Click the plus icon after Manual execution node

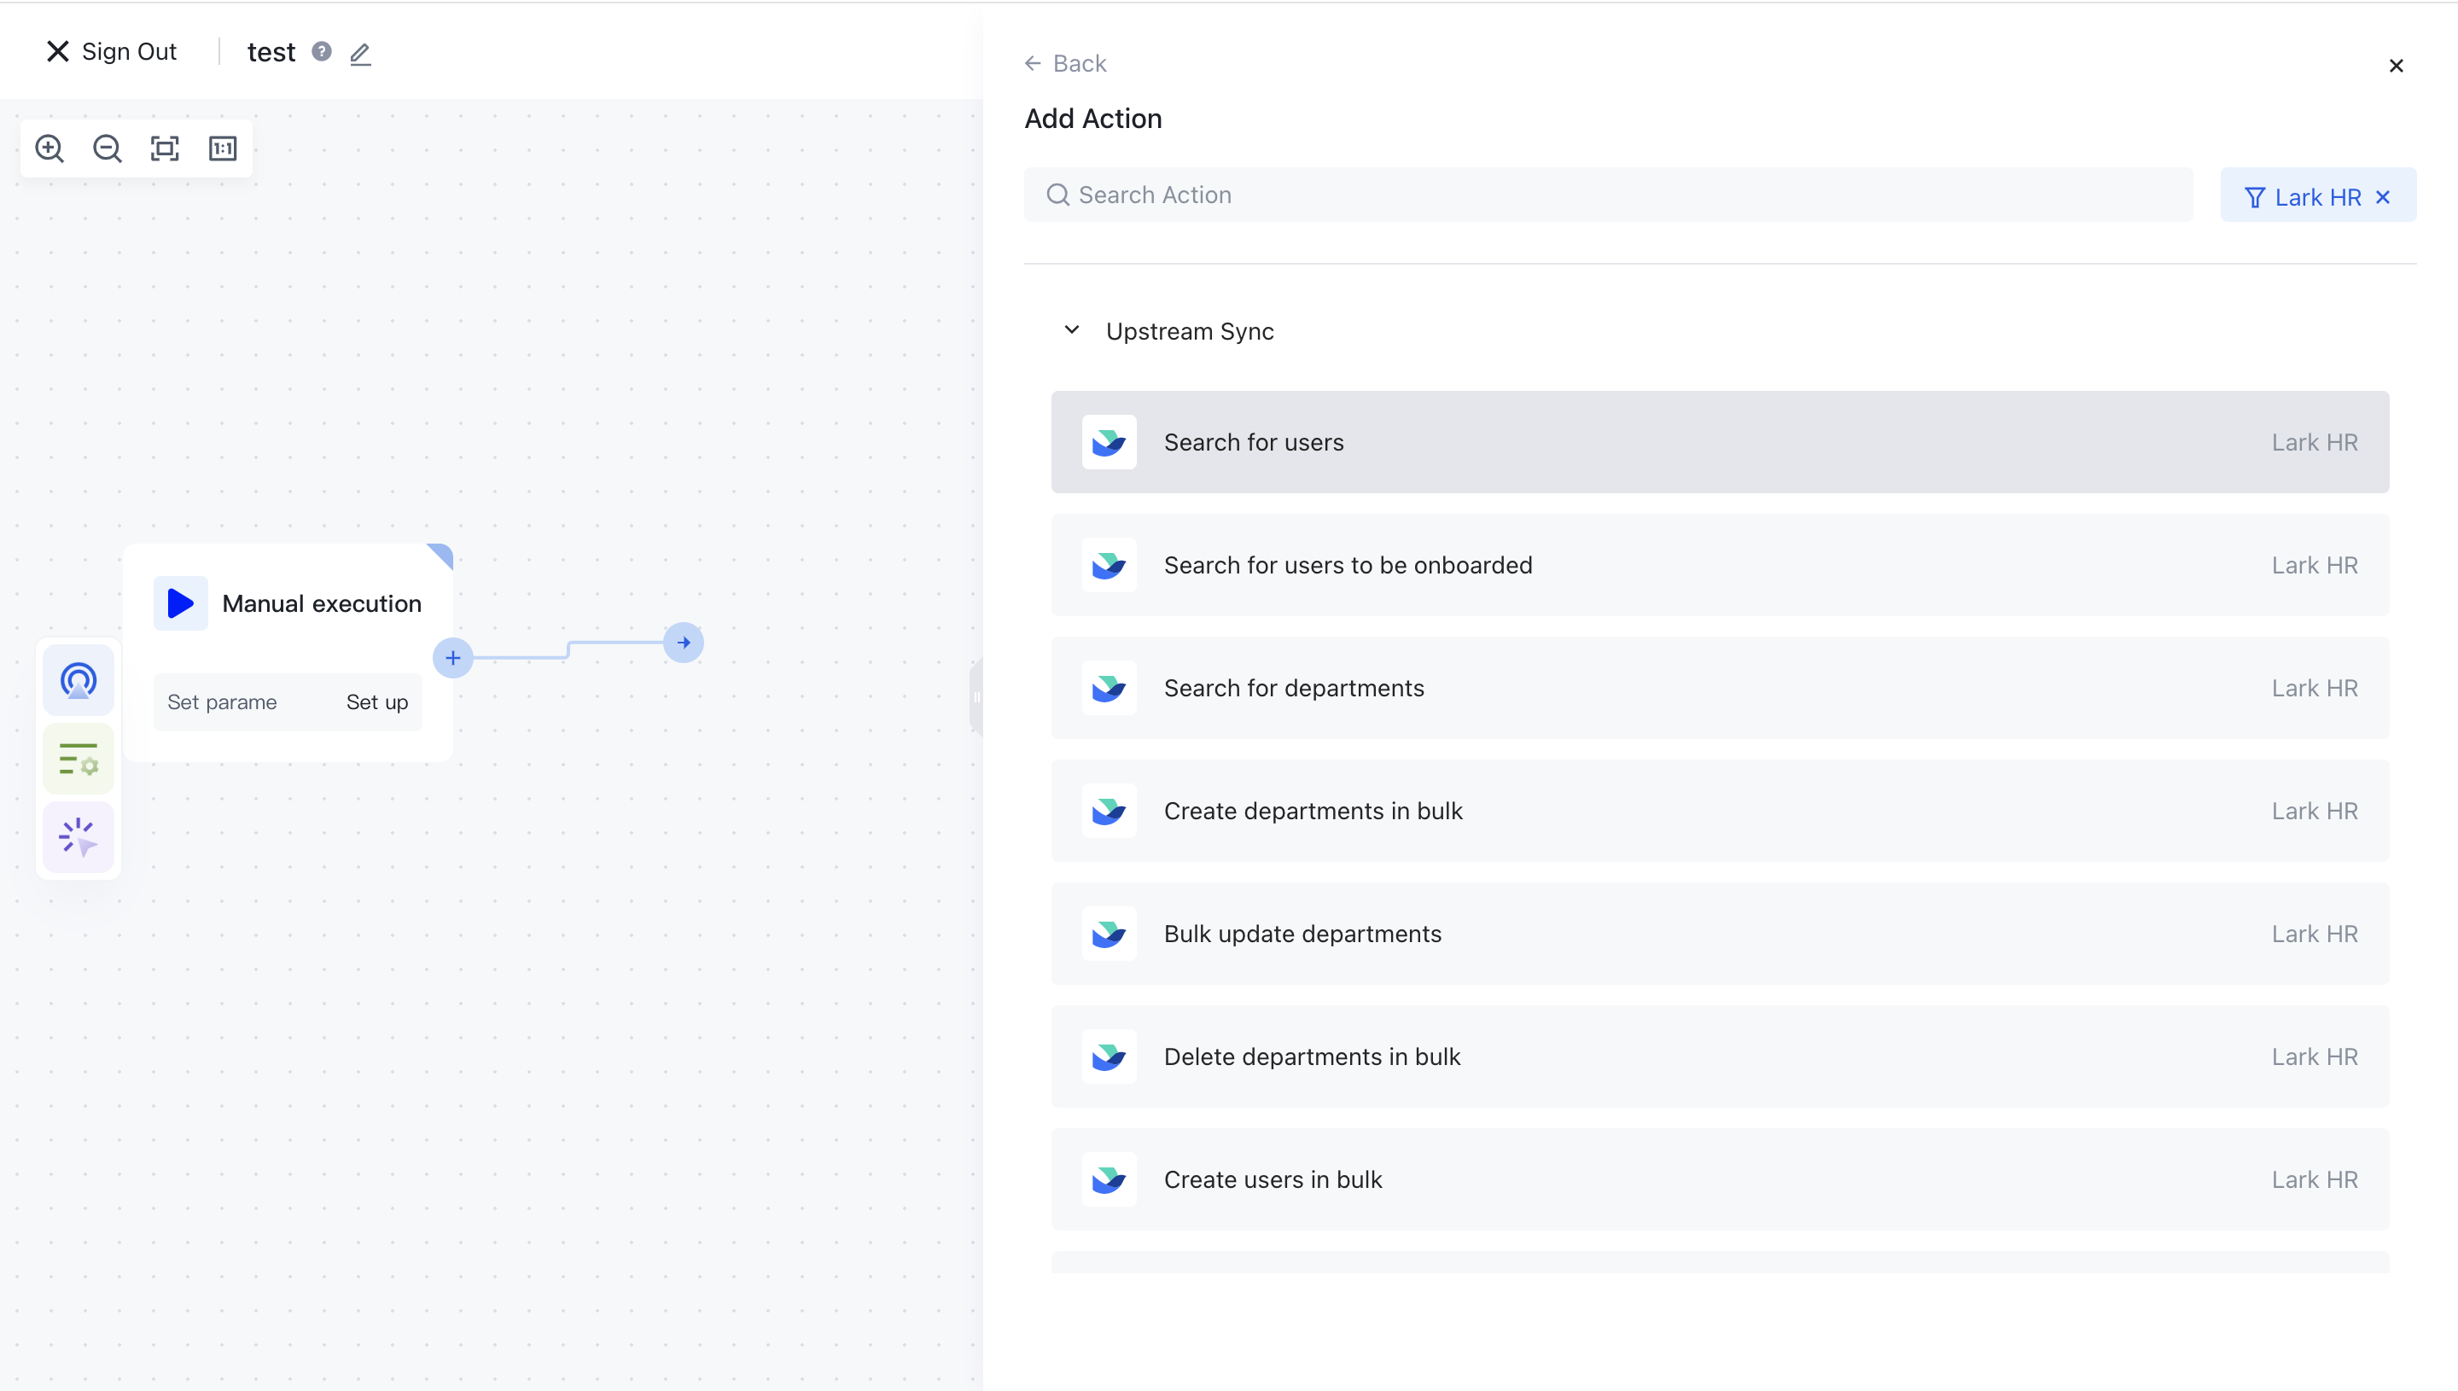pos(453,657)
